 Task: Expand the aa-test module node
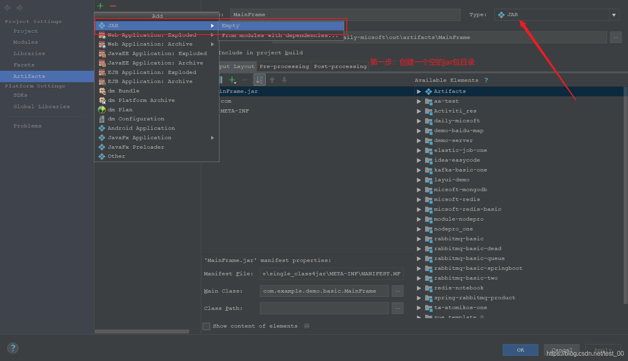[419, 101]
